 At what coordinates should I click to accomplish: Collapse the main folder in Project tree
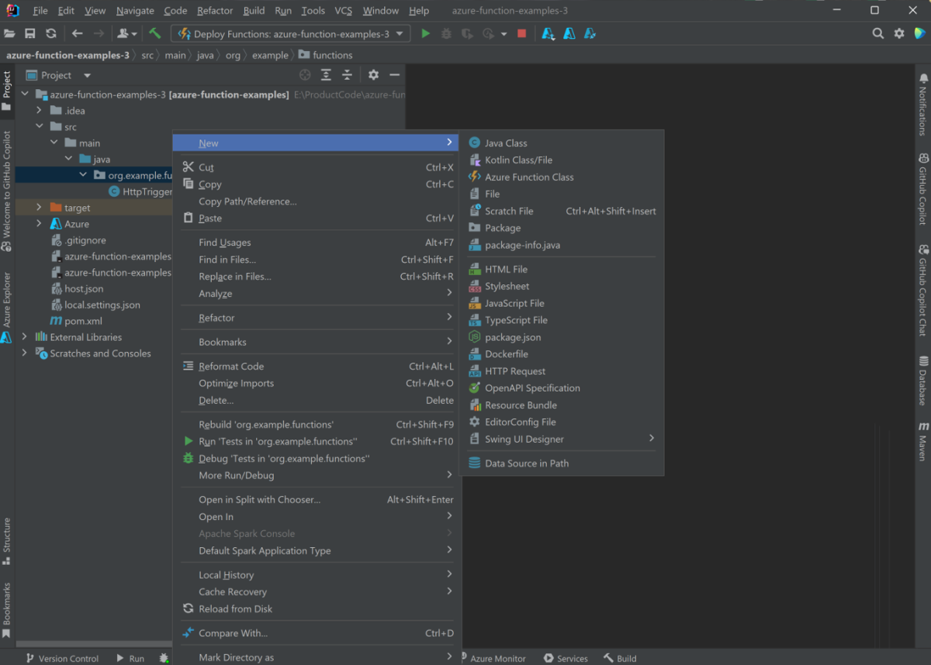[54, 142]
